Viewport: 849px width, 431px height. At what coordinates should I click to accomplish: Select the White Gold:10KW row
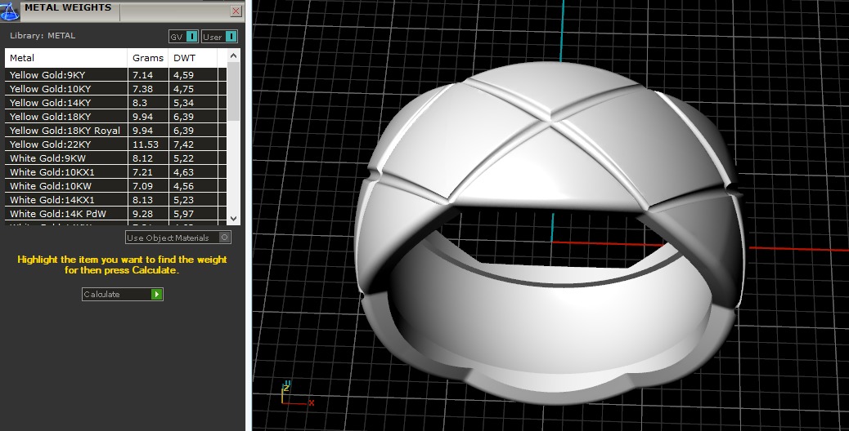coord(116,186)
